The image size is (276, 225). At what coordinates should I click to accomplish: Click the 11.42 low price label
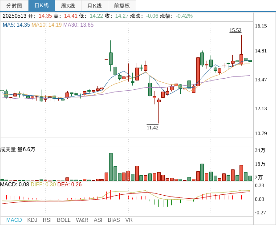152,128
